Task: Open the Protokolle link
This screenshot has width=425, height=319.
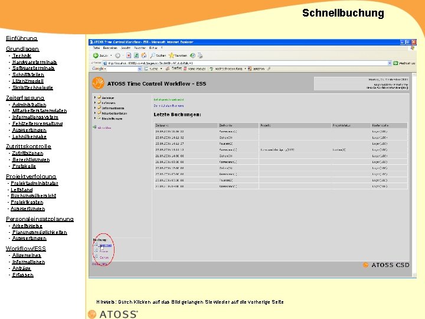Action: click(24, 166)
